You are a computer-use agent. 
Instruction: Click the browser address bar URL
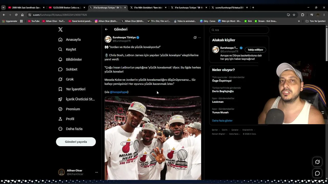coord(60,15)
